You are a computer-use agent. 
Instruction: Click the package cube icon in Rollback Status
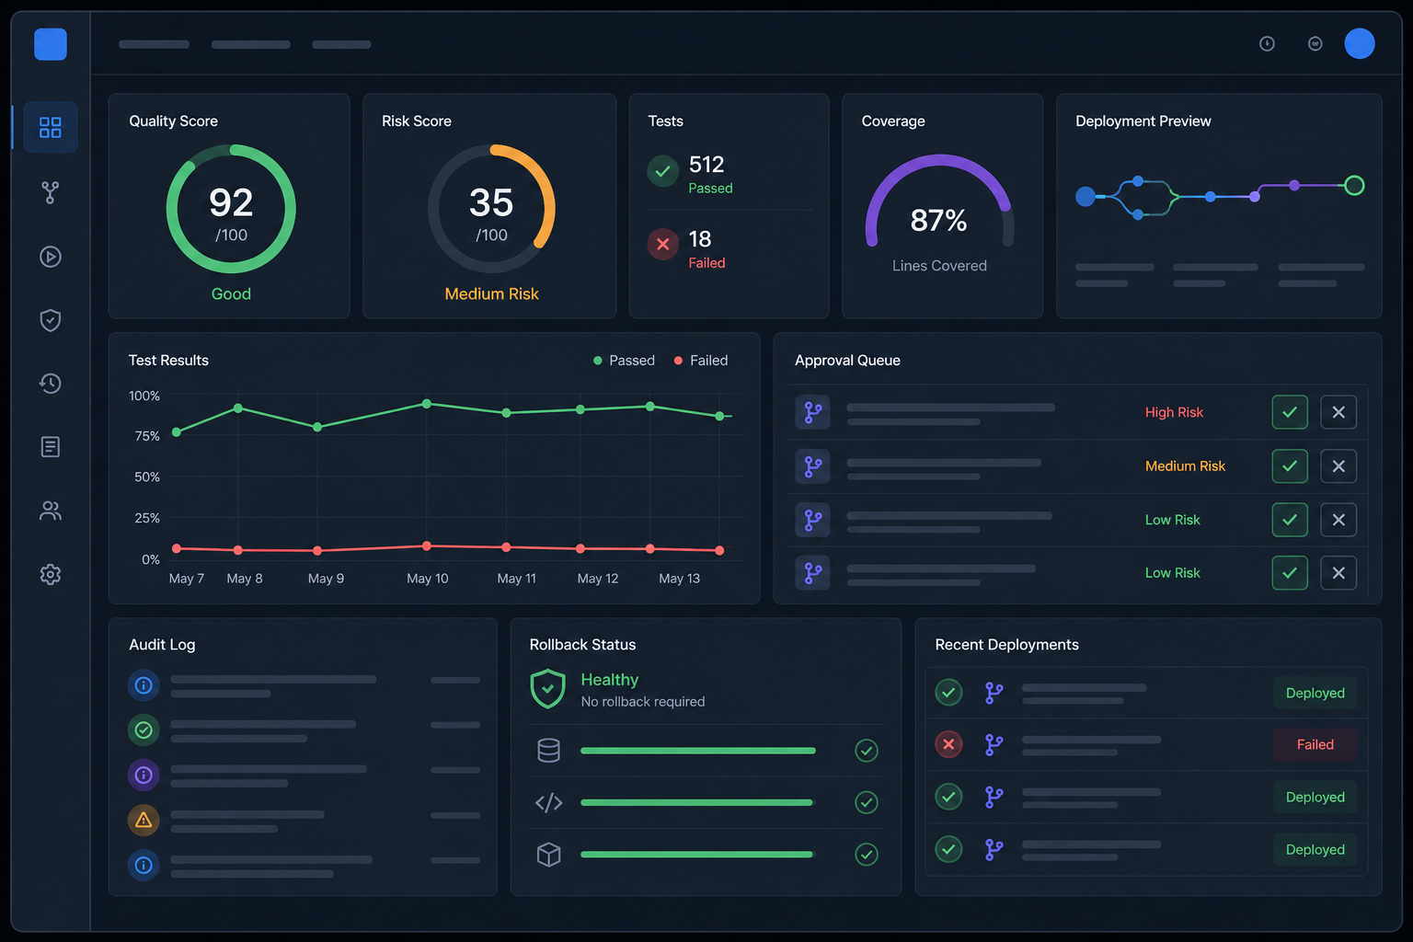pos(549,855)
